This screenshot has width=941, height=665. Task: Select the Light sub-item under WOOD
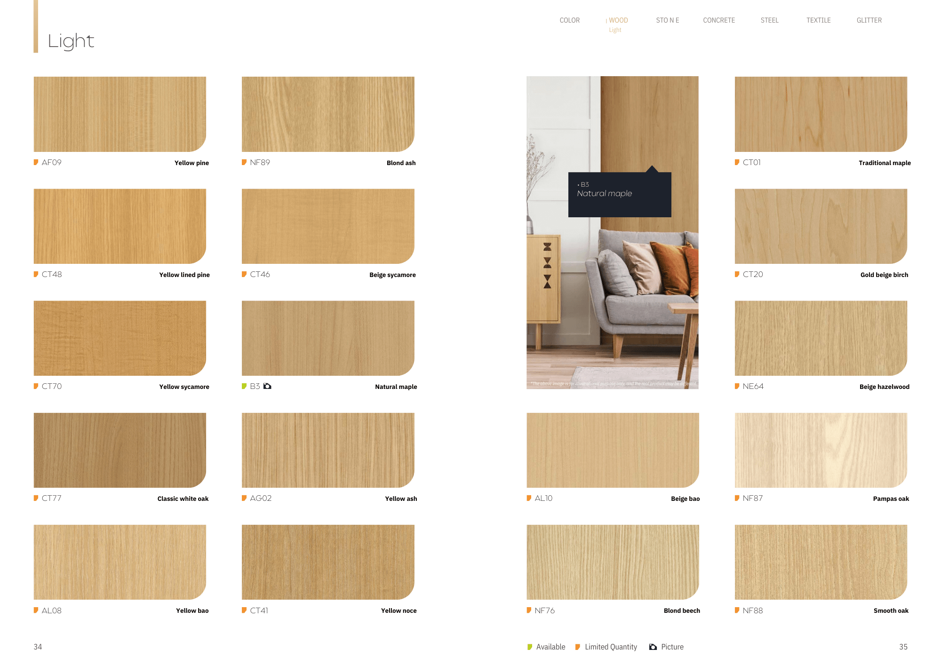(615, 30)
